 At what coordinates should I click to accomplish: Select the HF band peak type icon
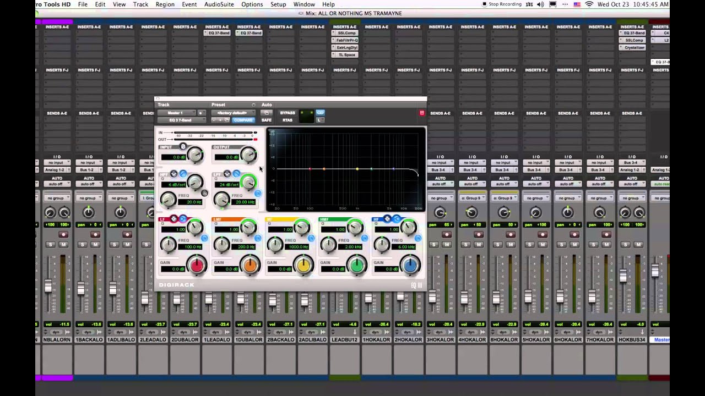point(387,218)
